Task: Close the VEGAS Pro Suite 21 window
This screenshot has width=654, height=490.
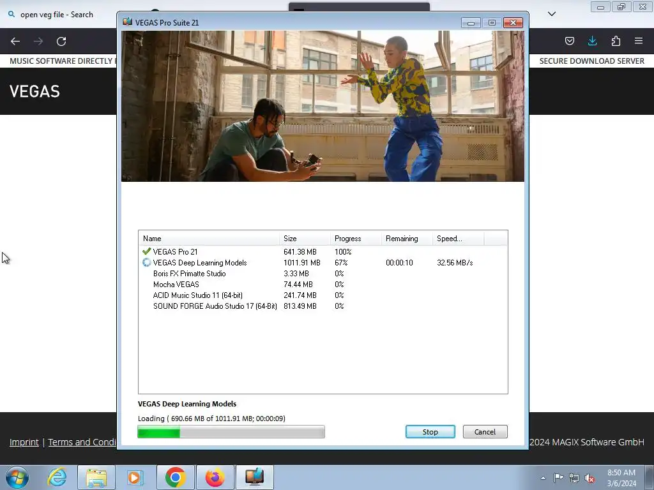Action: (x=513, y=22)
